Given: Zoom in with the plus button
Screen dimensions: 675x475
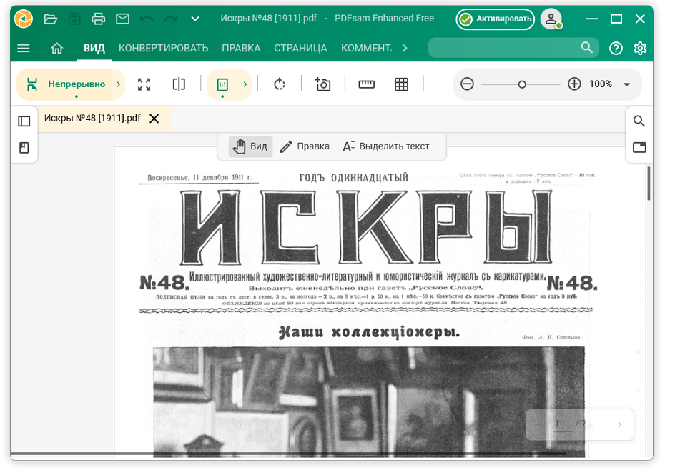Looking at the screenshot, I should click(574, 84).
